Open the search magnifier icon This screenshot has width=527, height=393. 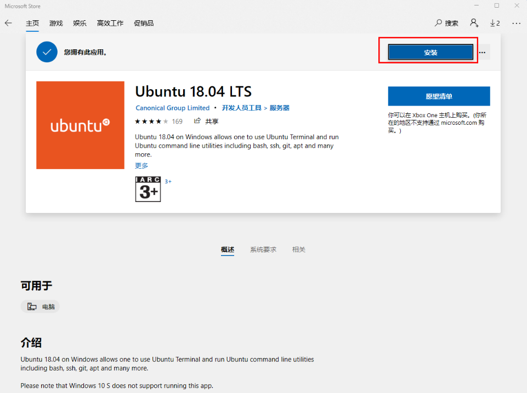(x=438, y=23)
